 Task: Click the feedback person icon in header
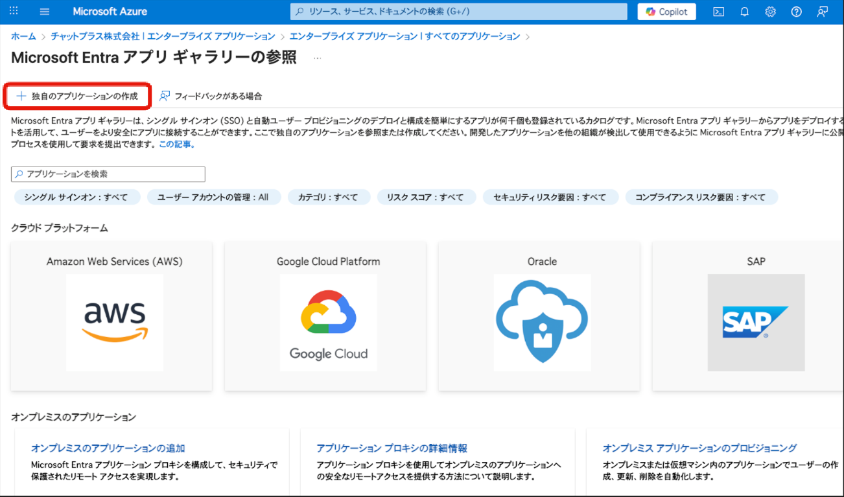point(823,12)
